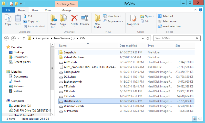Screen dimensions: 205x123
Task: Open the Easy access dropdown
Action: tap(113, 21)
